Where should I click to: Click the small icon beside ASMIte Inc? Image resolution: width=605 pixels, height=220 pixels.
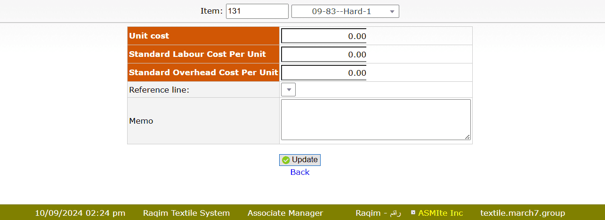(x=413, y=213)
